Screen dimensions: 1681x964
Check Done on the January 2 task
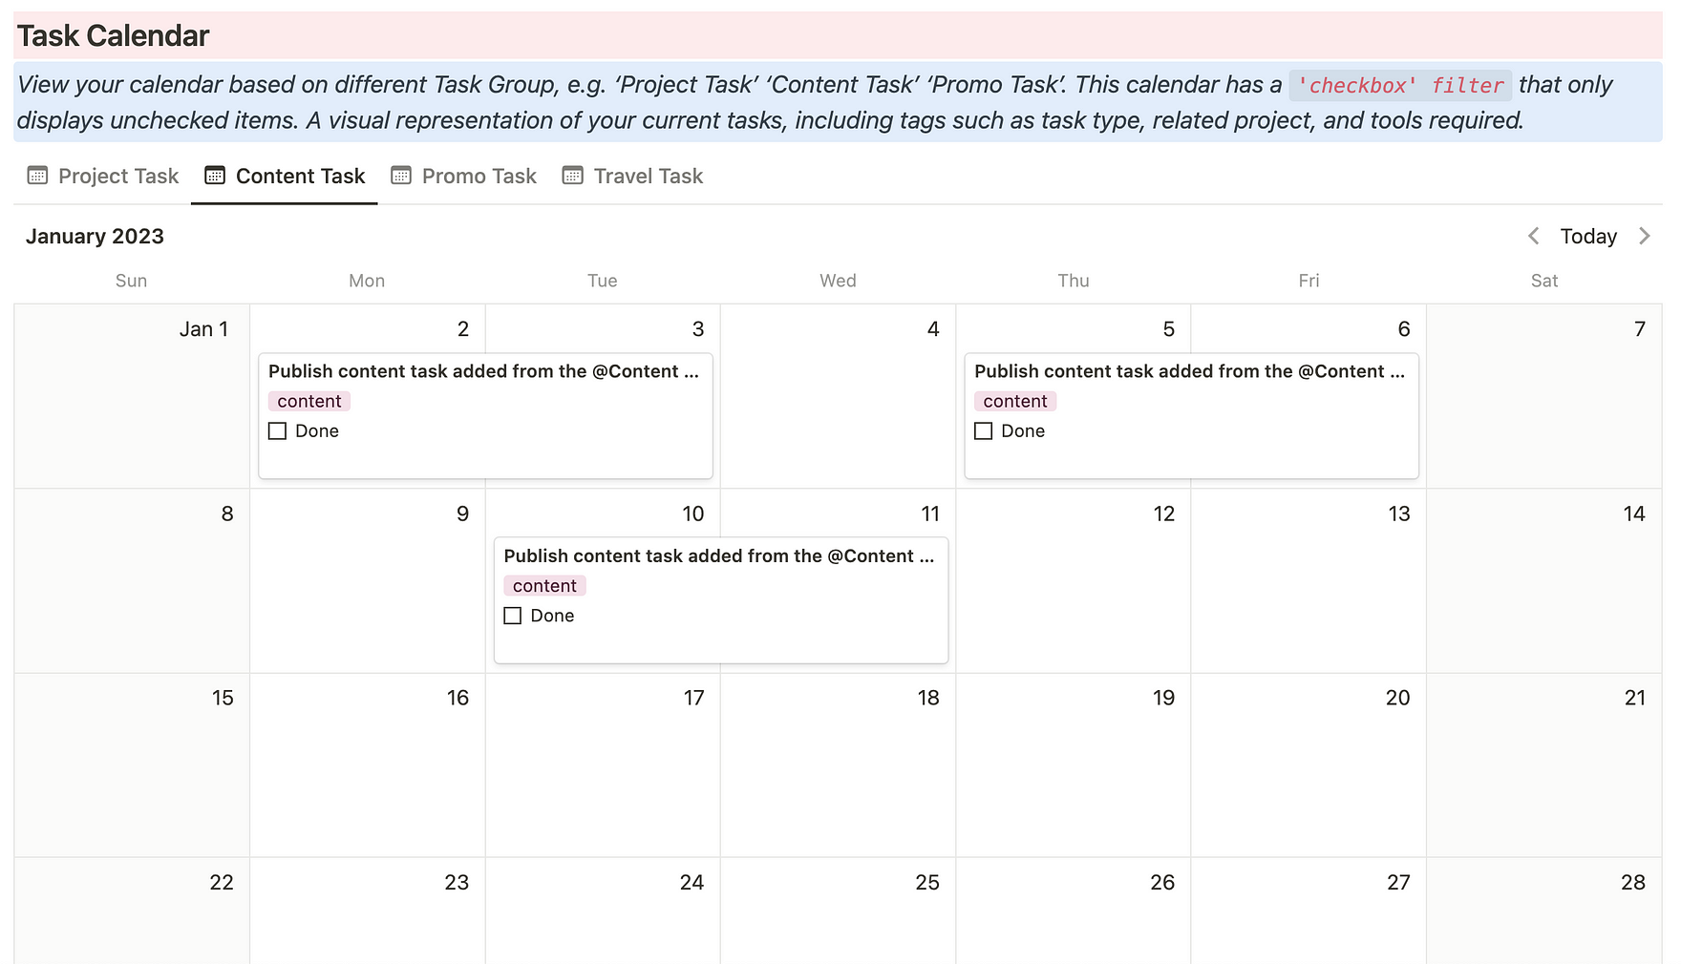click(278, 431)
